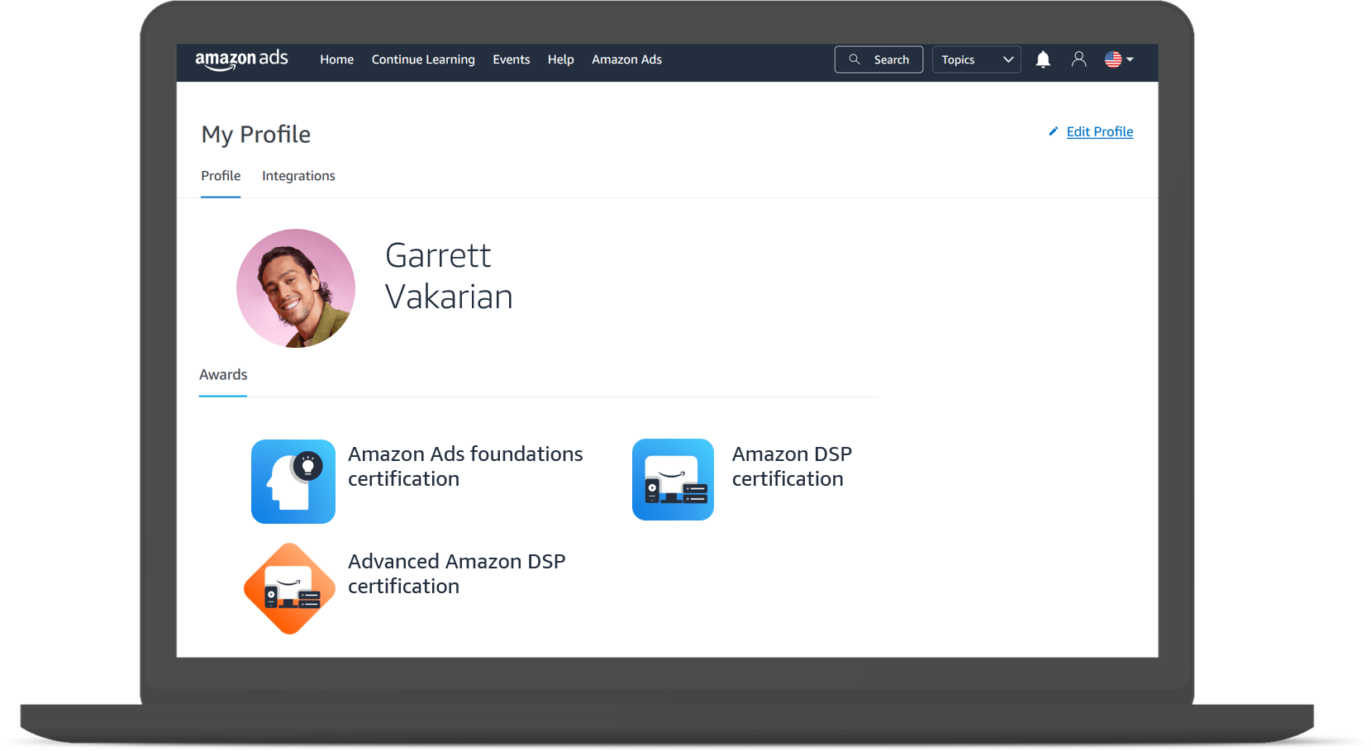This screenshot has height=751, width=1371.
Task: Click the Amazon Ads foundations badge icon
Action: (293, 482)
